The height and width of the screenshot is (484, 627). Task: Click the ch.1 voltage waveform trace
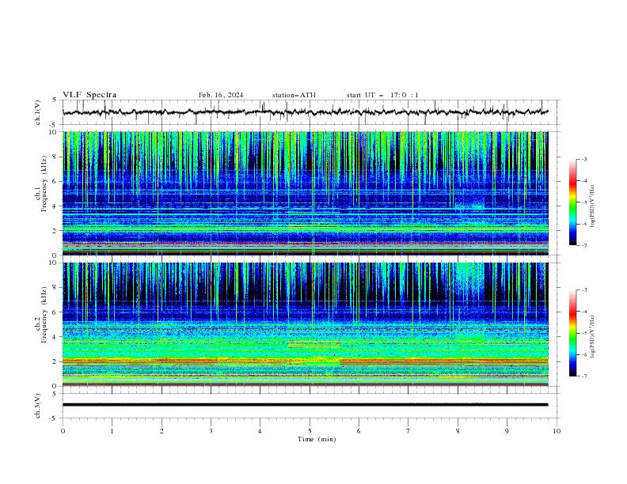305,112
